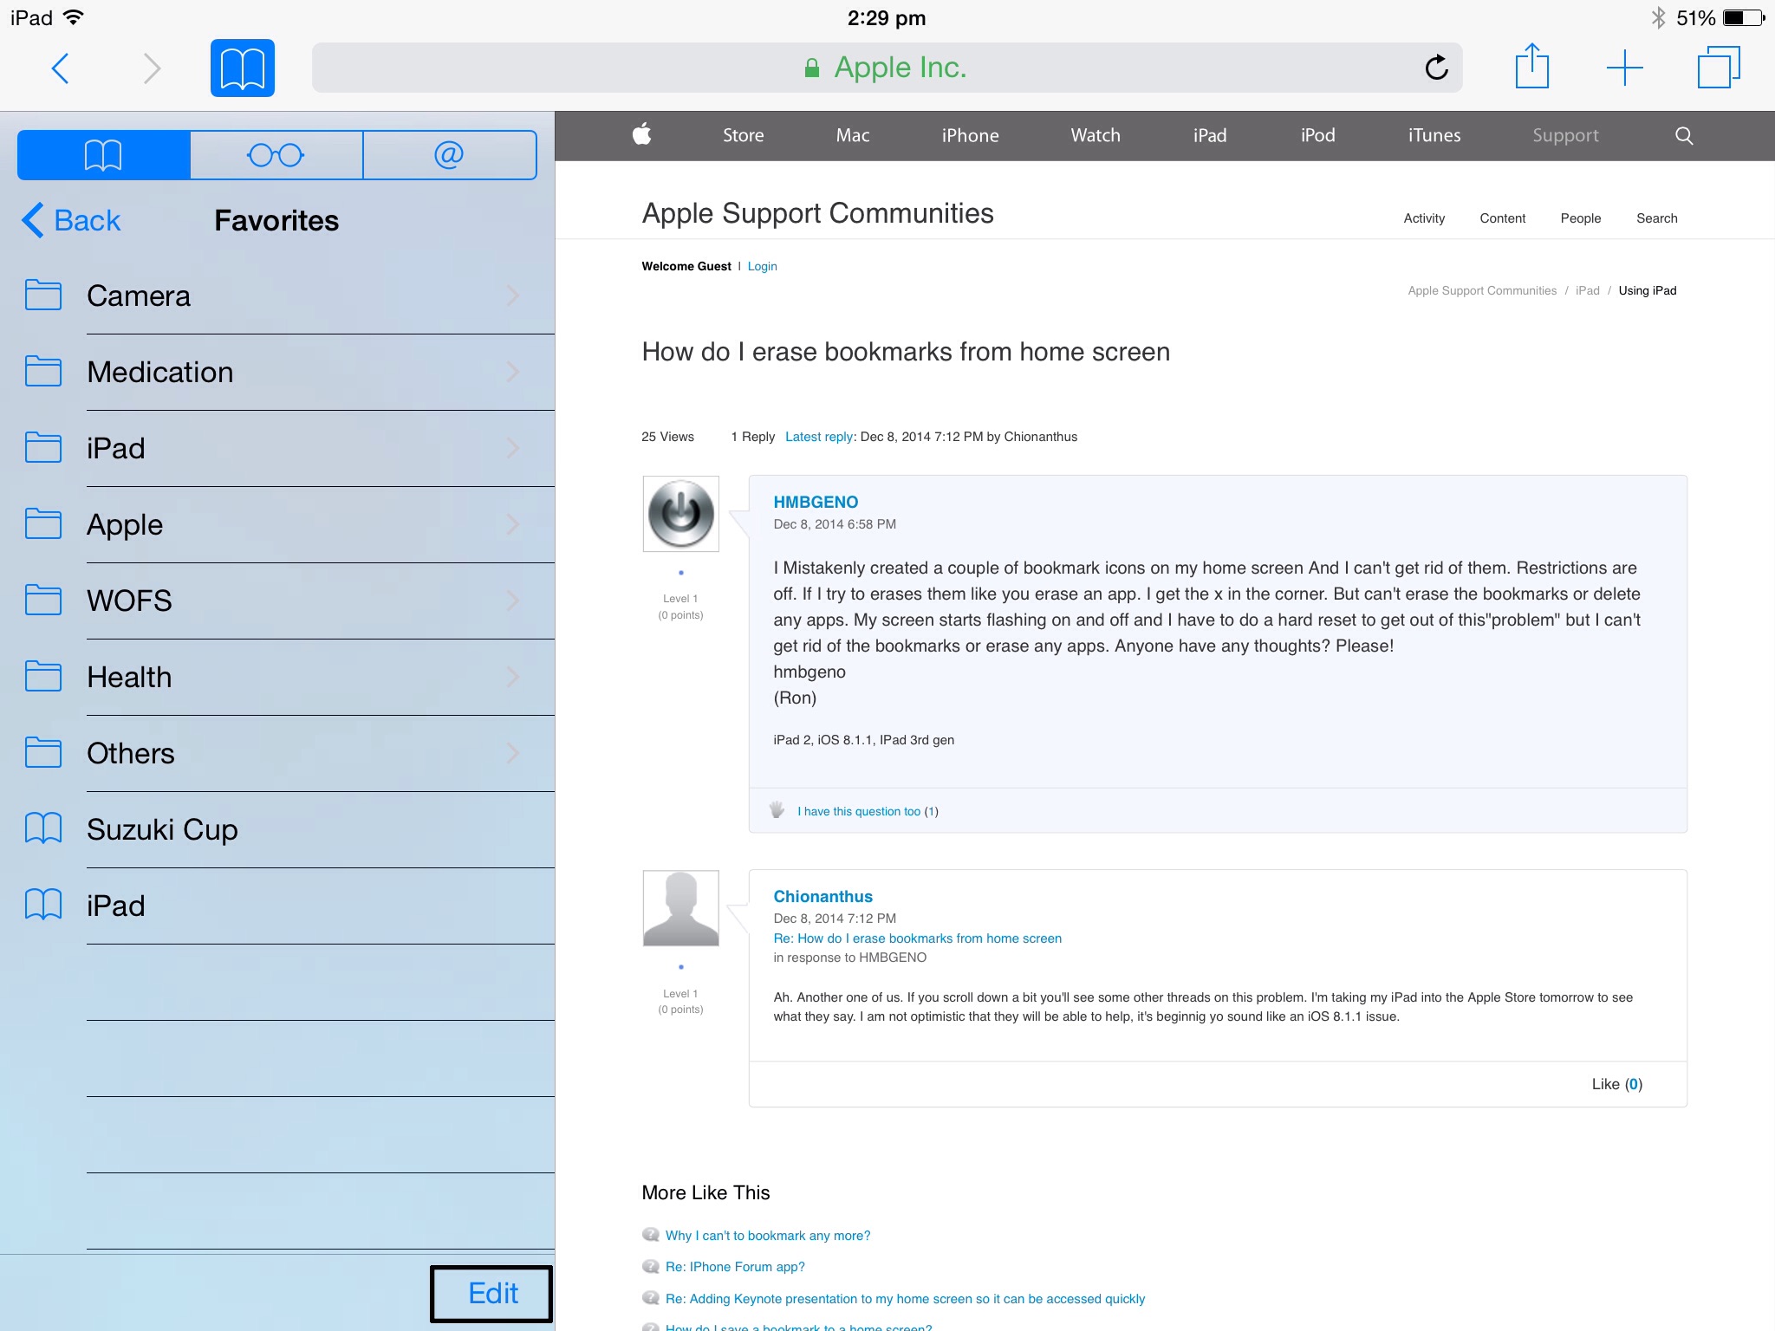1775x1331 pixels.
Task: Click the Login link
Action: (762, 266)
